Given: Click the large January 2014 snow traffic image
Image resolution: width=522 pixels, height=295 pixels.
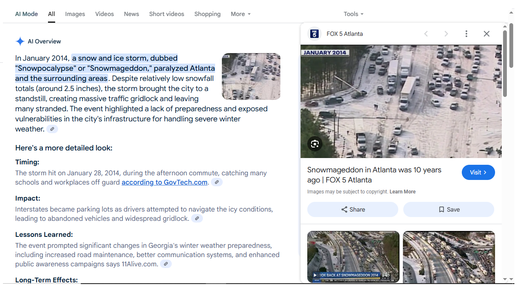Looking at the screenshot, I should point(401,102).
